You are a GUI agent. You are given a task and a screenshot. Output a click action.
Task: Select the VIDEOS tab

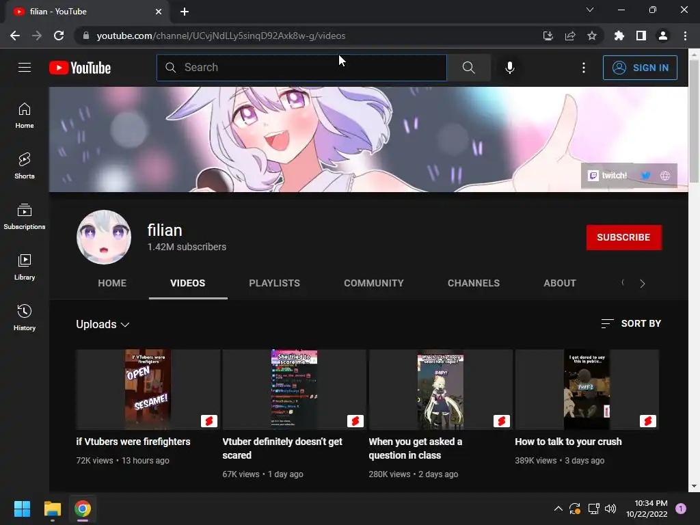pos(188,283)
